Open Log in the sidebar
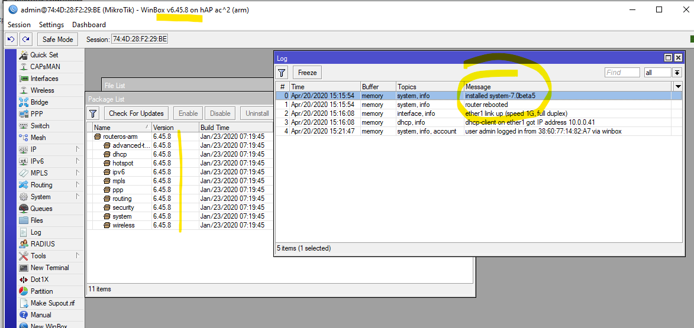Screen dimensions: 694x328 (36, 232)
